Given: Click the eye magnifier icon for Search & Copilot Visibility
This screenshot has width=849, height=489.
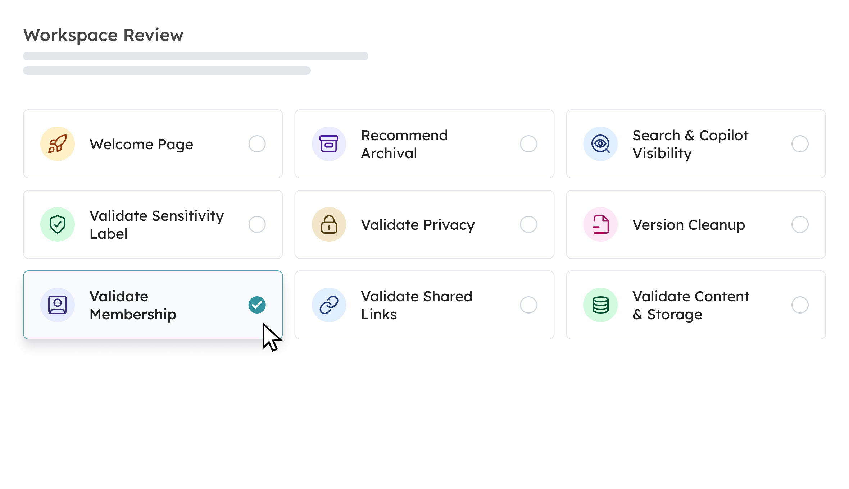Looking at the screenshot, I should tap(600, 143).
